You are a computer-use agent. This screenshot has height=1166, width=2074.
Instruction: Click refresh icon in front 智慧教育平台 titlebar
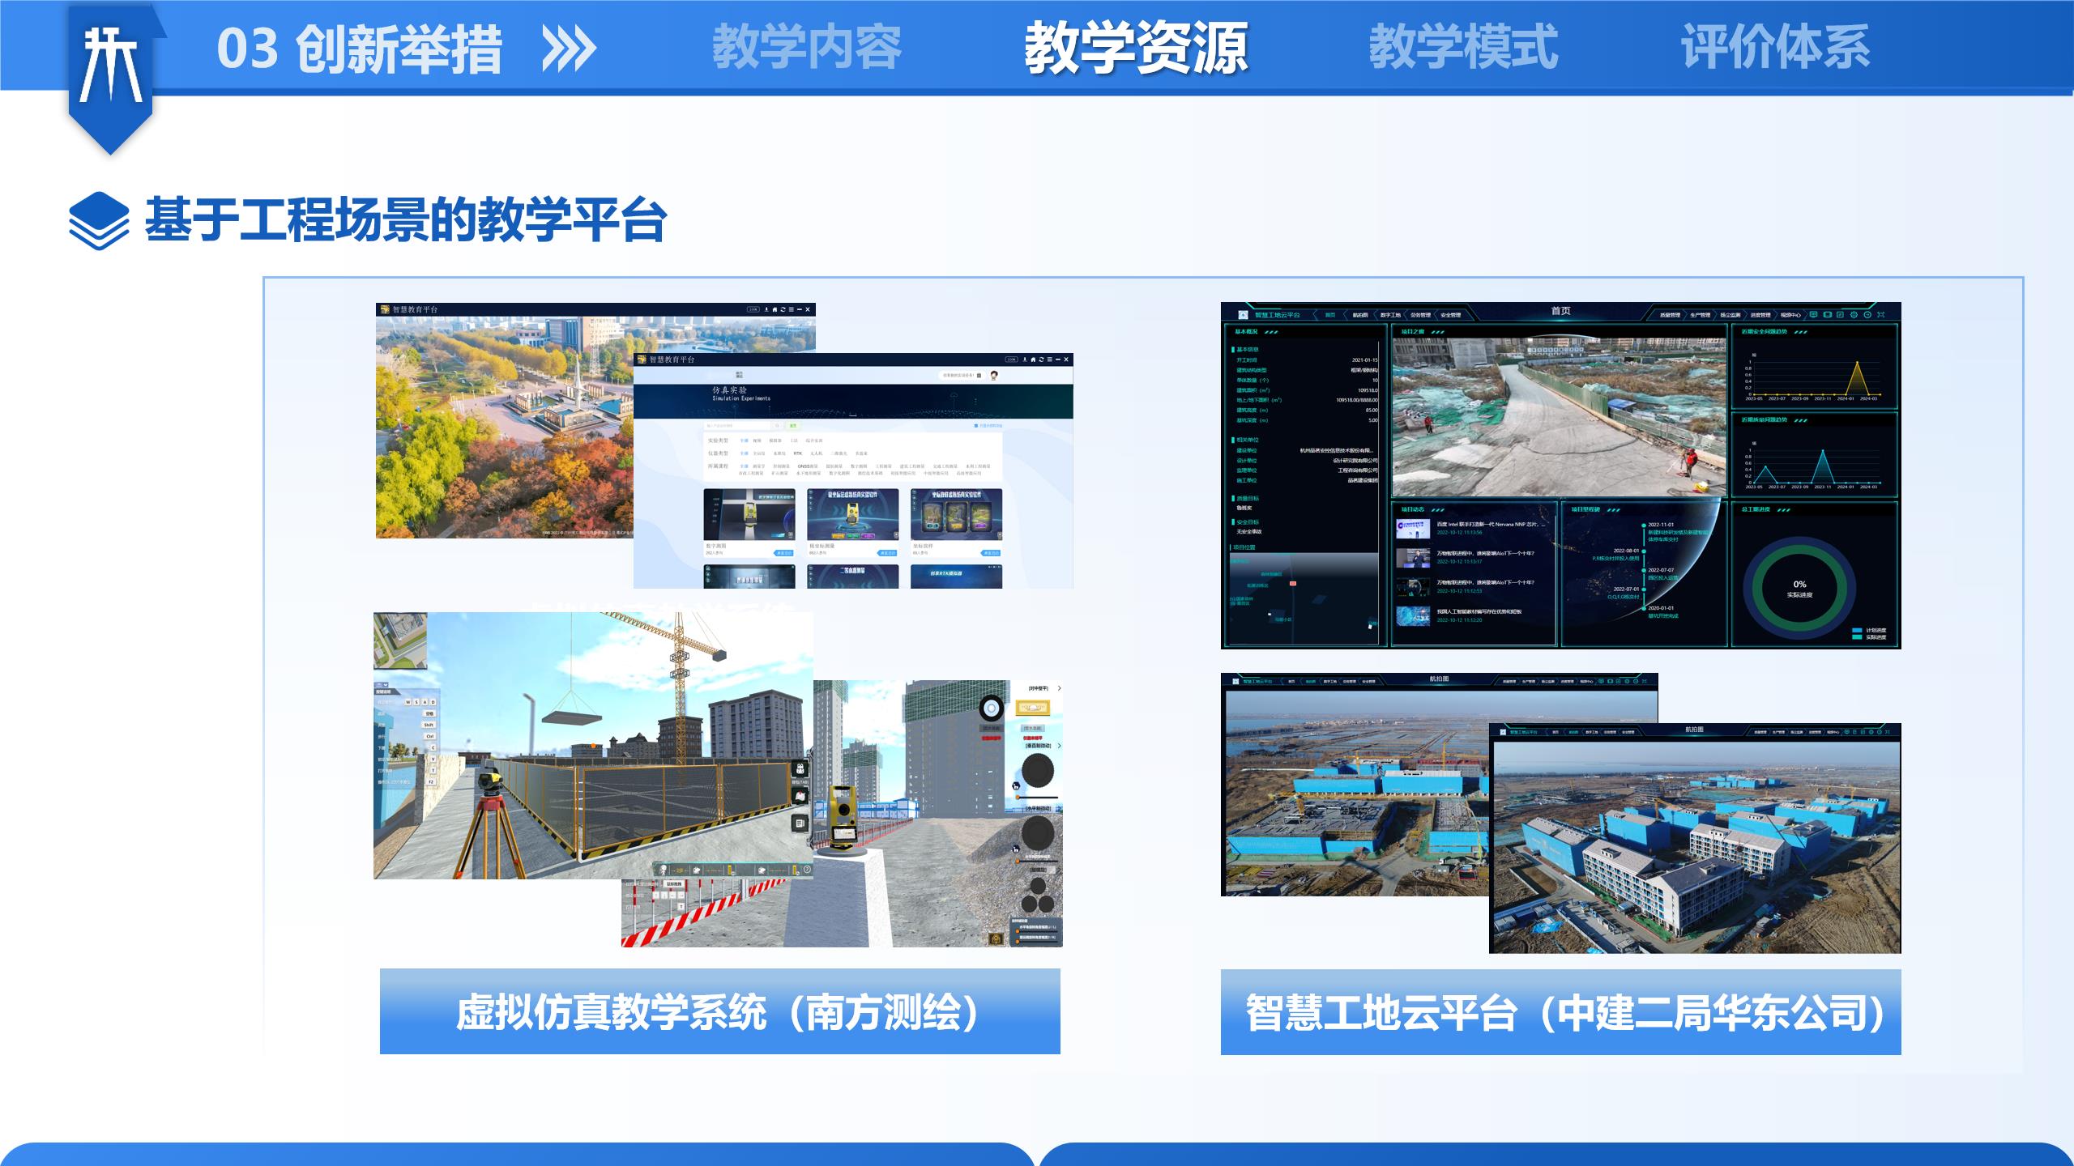[x=1041, y=360]
